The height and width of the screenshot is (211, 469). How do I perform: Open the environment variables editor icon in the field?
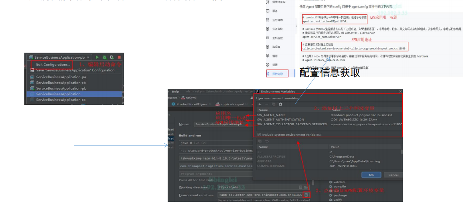coord(306,195)
